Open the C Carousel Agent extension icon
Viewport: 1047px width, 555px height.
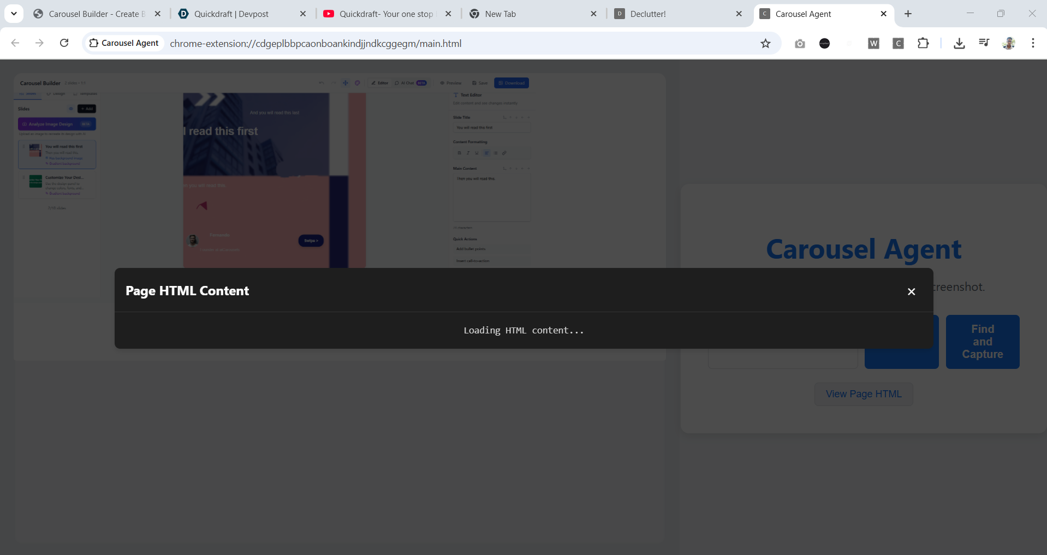[x=898, y=44]
